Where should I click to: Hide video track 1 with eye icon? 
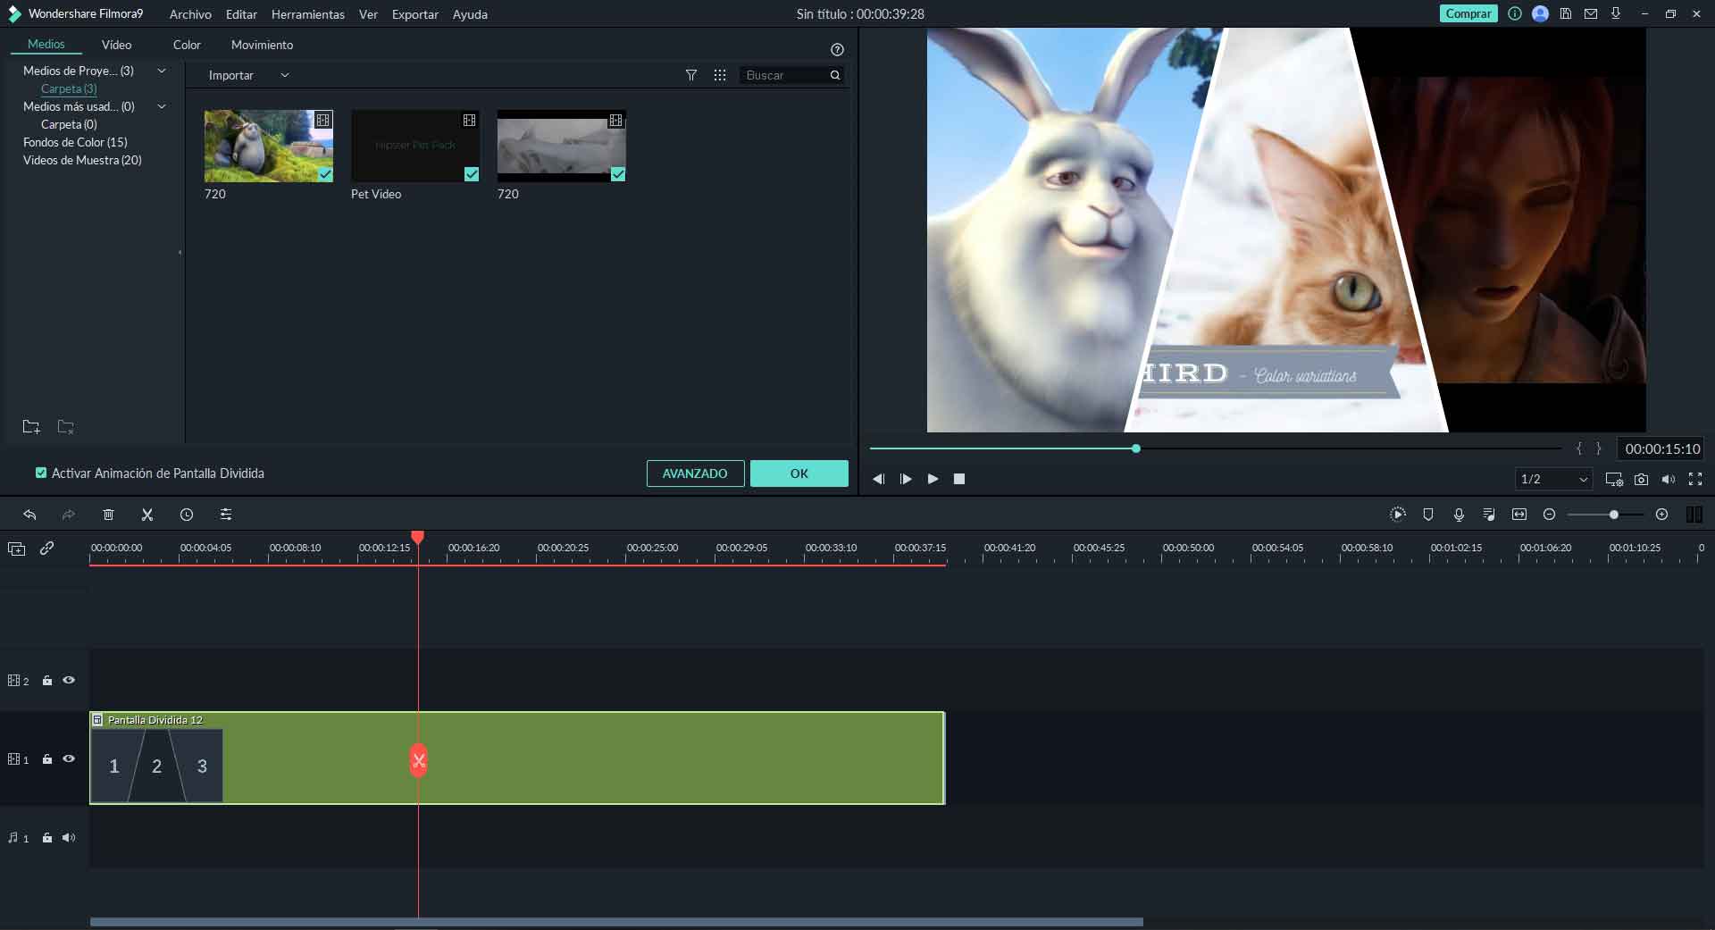(69, 758)
